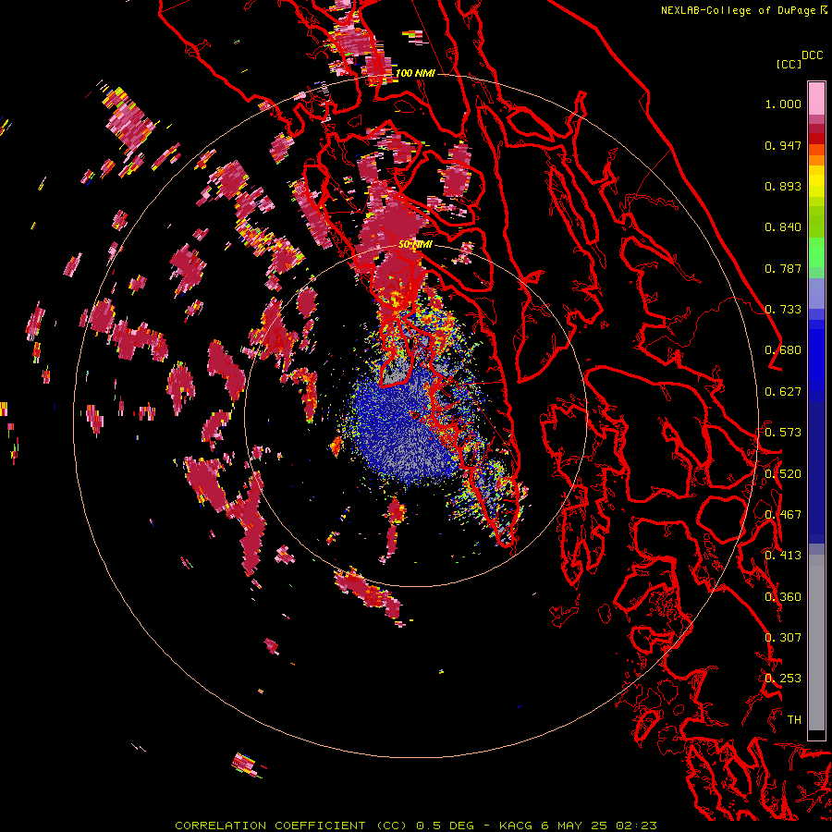
Task: Click the 0.360 legend value
Action: click(x=783, y=597)
